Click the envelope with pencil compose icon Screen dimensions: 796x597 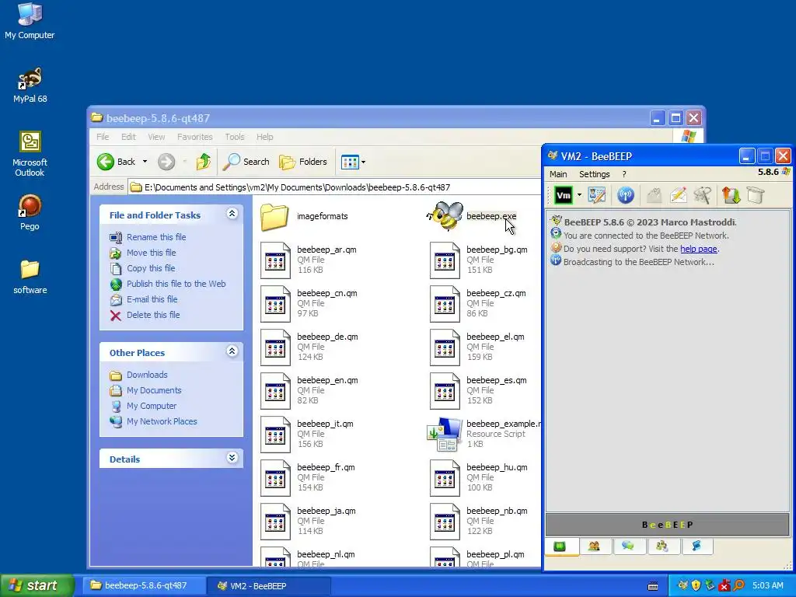tap(678, 195)
